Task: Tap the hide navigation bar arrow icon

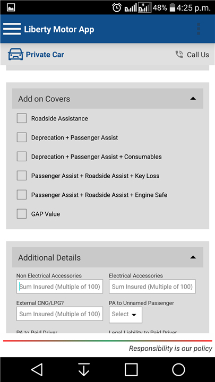Action: (x=84, y=370)
